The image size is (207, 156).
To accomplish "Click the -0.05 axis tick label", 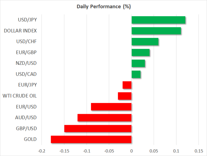I will 109,151.
